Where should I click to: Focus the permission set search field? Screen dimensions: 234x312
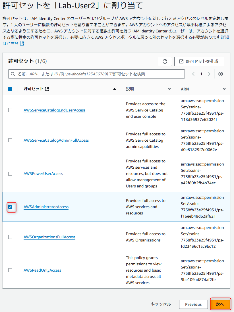(96, 74)
